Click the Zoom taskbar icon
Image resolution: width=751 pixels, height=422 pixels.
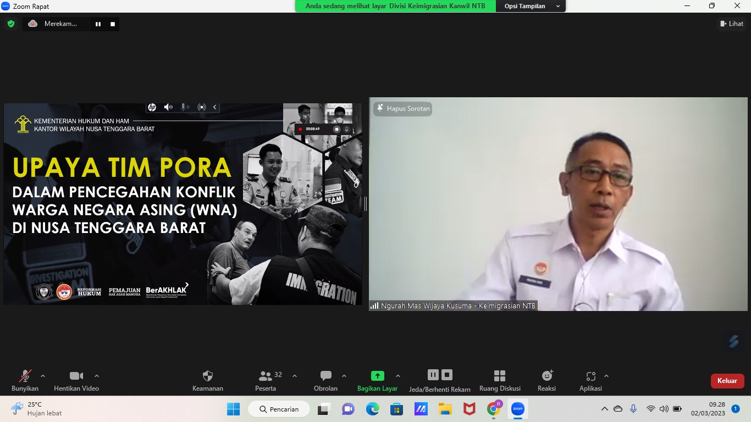518,409
